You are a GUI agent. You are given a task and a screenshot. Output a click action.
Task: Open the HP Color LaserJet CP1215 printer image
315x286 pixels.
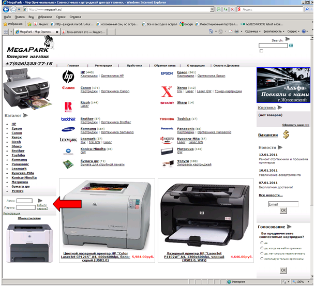tap(107, 215)
